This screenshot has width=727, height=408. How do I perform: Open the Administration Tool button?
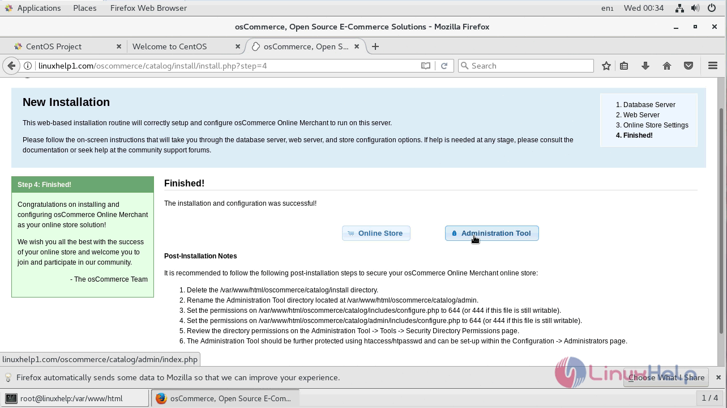click(x=491, y=233)
